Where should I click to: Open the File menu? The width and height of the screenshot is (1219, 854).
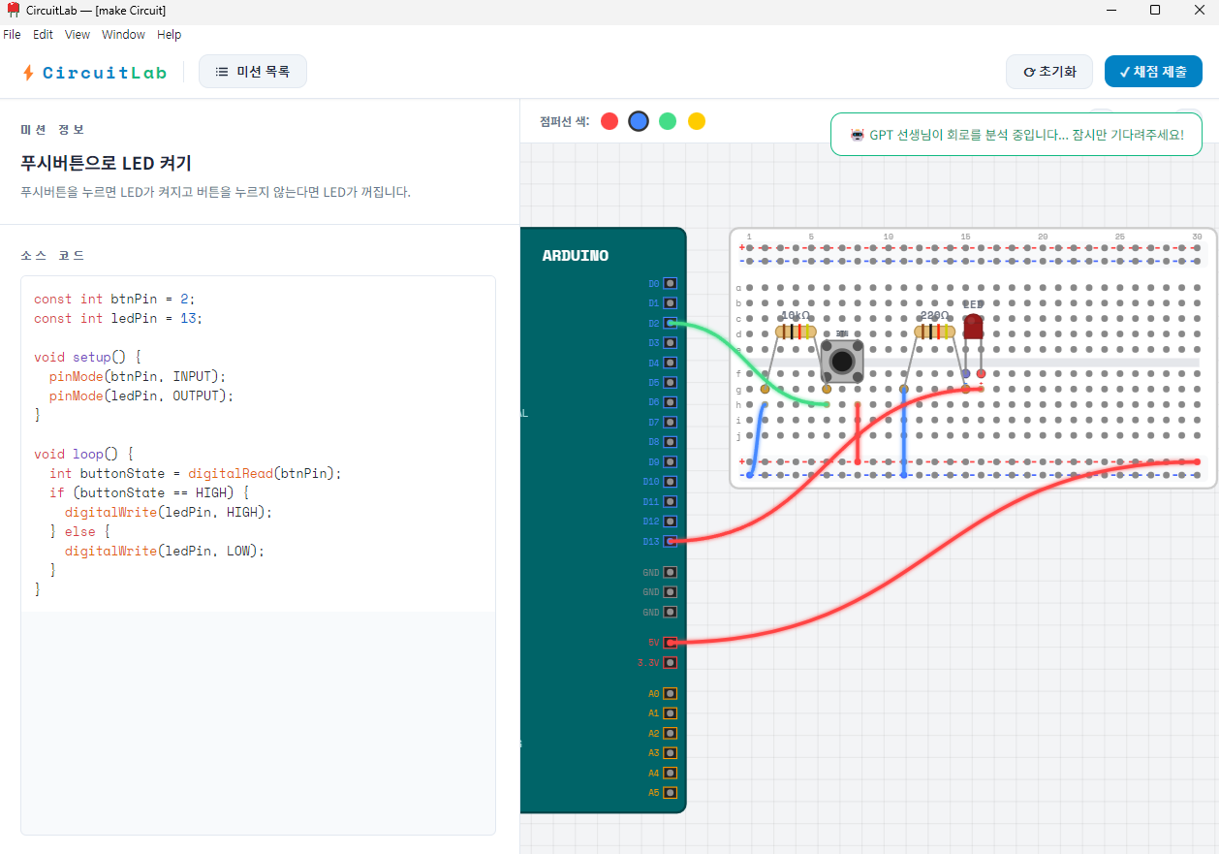pos(12,34)
